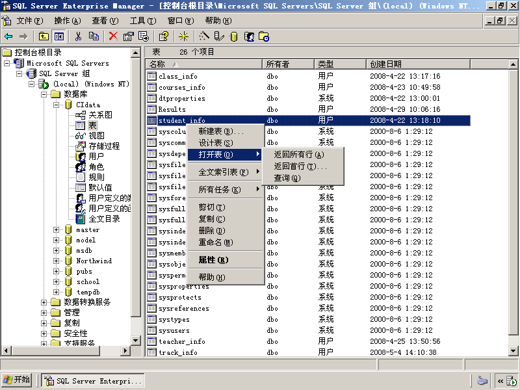
Task: Open the 操作(A) menu
Action: pyautogui.click(x=68, y=21)
